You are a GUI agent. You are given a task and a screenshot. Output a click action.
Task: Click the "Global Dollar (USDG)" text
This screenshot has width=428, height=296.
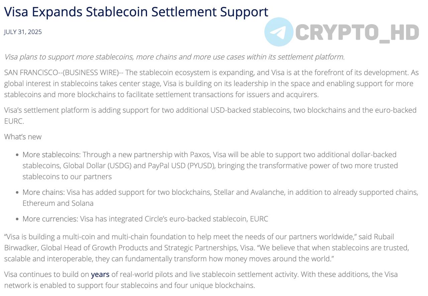[x=97, y=166]
